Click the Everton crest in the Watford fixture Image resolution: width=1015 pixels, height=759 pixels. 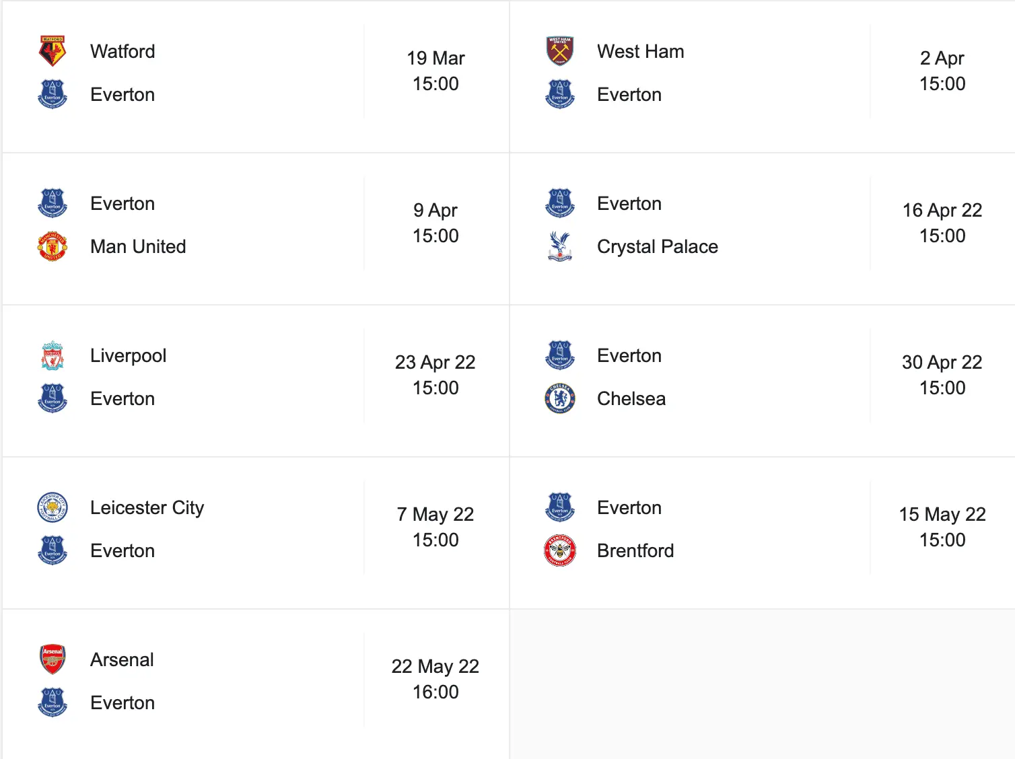(x=53, y=94)
